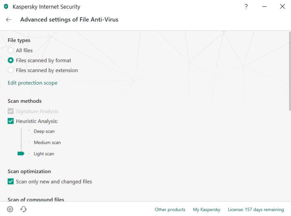The image size is (291, 216).
Task: Click the License days remaining link
Action: tap(256, 210)
